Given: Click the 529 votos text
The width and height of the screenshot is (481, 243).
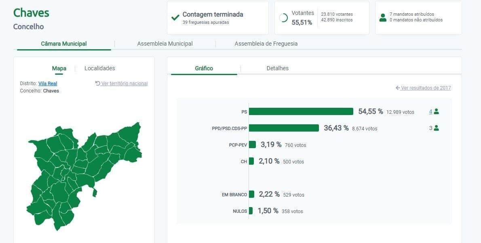Looking at the screenshot, I should click(x=294, y=195).
